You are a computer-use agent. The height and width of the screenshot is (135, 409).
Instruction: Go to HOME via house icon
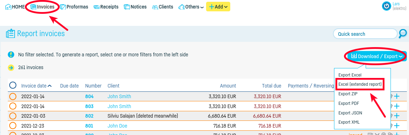[8, 7]
